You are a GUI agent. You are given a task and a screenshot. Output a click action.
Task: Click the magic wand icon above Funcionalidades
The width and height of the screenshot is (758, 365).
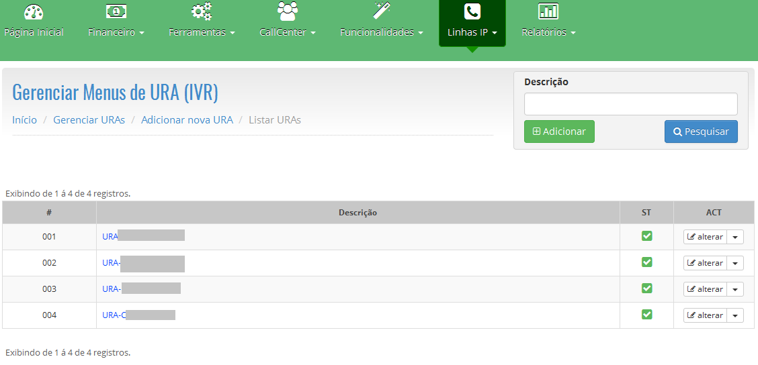pyautogui.click(x=382, y=11)
